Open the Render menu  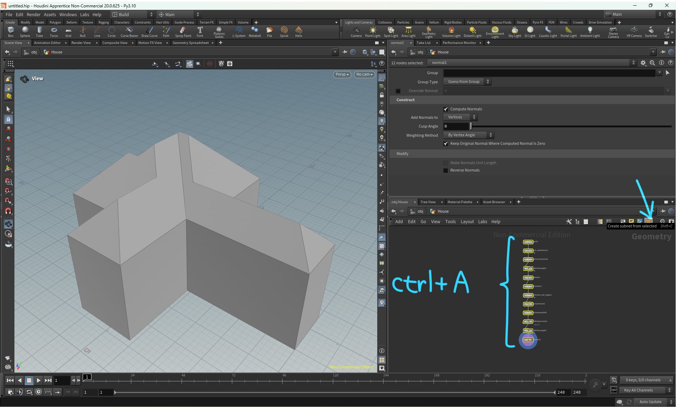(x=34, y=14)
